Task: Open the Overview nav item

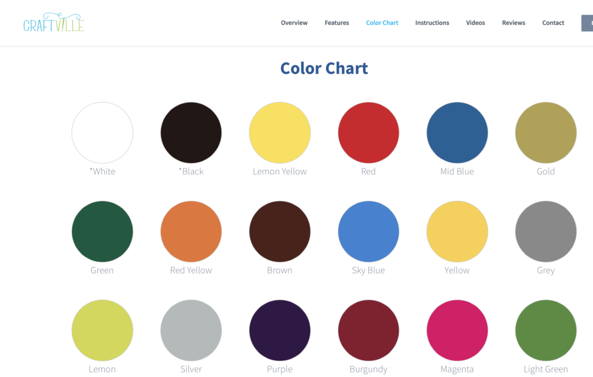Action: point(294,23)
